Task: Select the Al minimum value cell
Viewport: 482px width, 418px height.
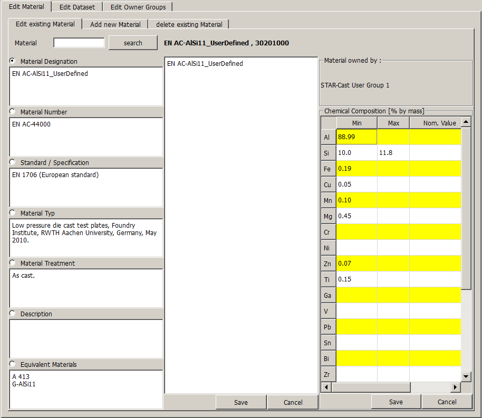Action: (357, 137)
